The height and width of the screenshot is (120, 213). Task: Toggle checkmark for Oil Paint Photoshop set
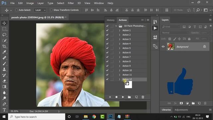pos(107,26)
